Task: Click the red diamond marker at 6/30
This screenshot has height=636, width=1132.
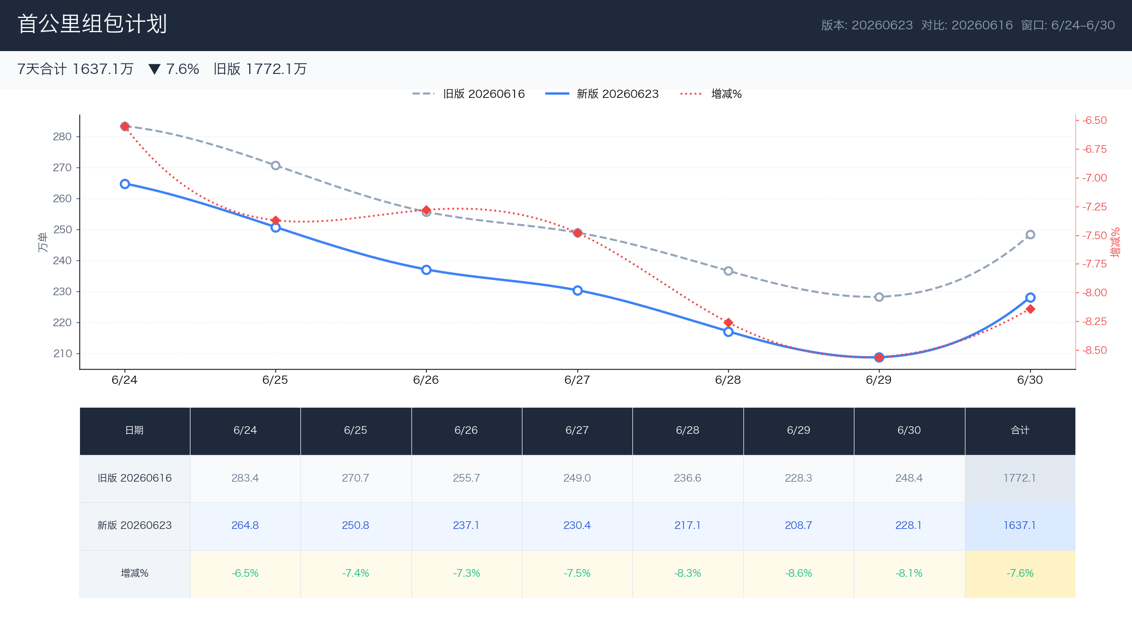Action: click(x=1030, y=309)
